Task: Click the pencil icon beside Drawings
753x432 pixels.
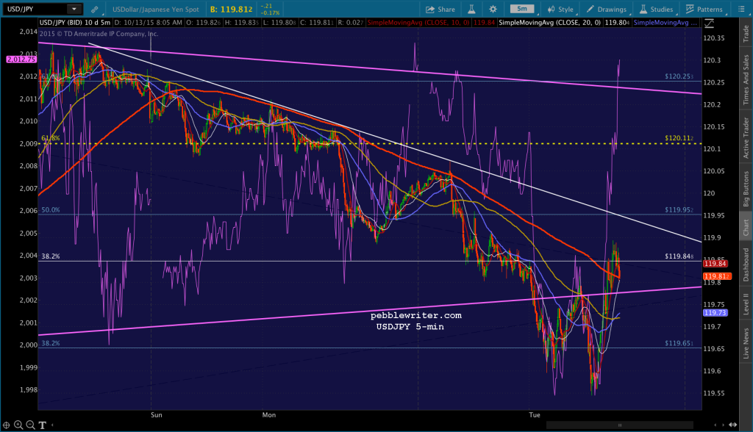Action: (590, 9)
